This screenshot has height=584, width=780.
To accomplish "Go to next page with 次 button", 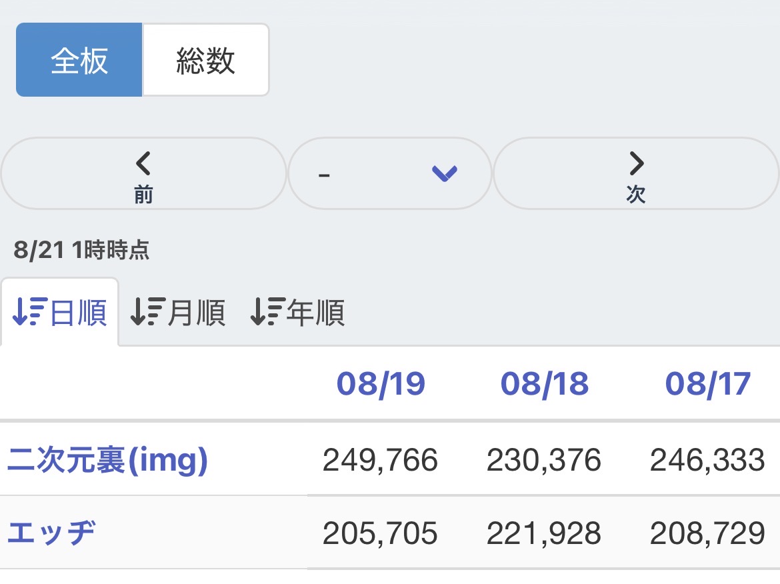I will [636, 173].
